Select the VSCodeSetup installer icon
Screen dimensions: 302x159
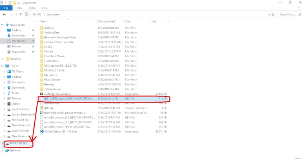click(42, 132)
